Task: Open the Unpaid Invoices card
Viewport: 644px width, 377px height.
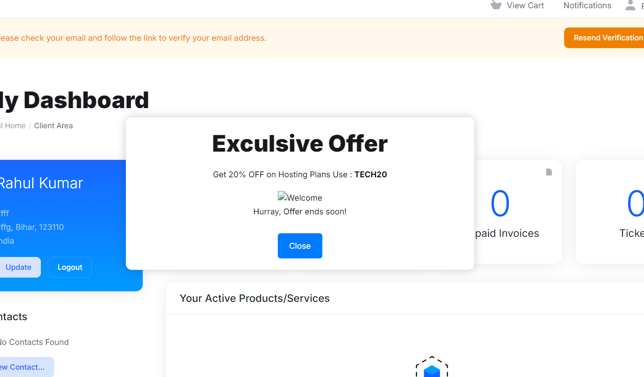Action: 518,212
